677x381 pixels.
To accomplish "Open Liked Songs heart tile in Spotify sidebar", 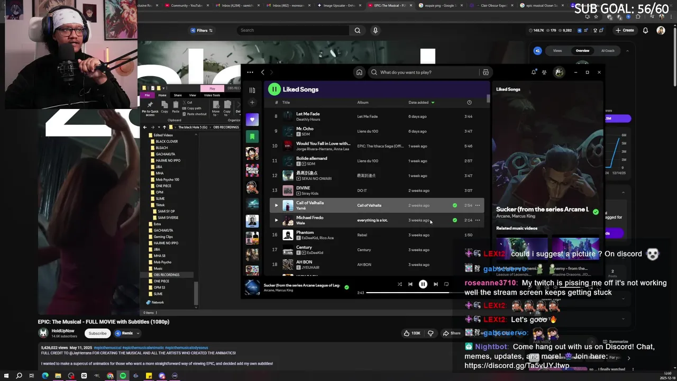I will coord(252,120).
